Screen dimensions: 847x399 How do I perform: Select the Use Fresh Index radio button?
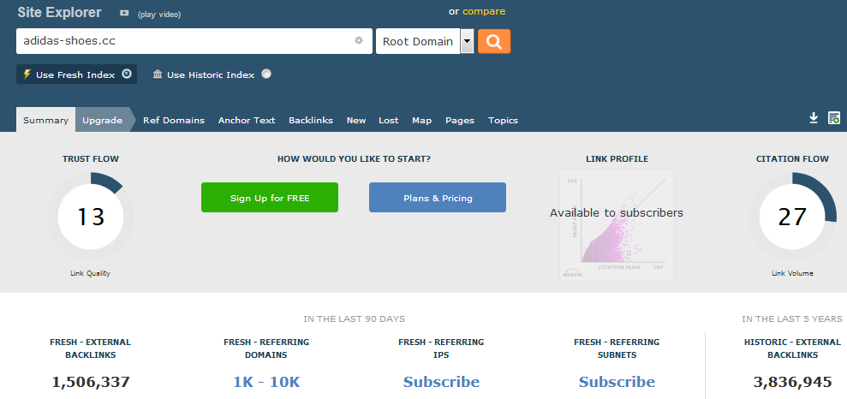click(x=127, y=74)
